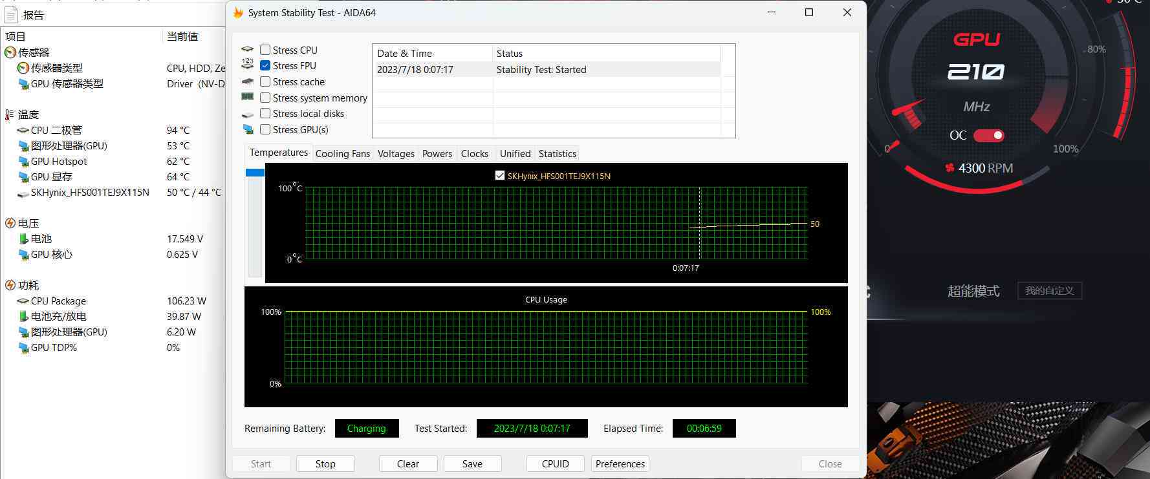The width and height of the screenshot is (1150, 479).
Task: Click the CPU Package chip icon
Action: [23, 301]
